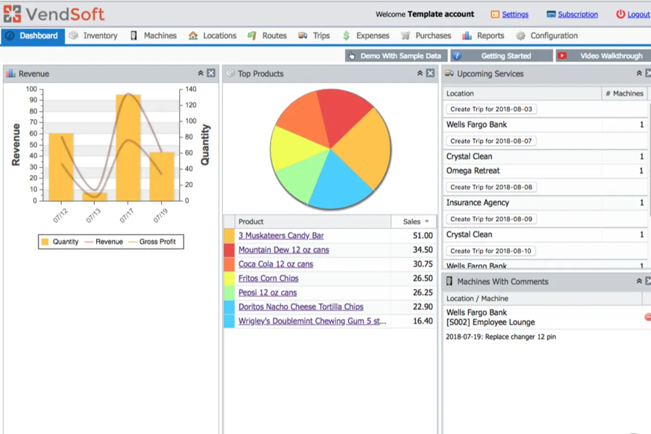Click the Routes sign icon

pyautogui.click(x=252, y=36)
